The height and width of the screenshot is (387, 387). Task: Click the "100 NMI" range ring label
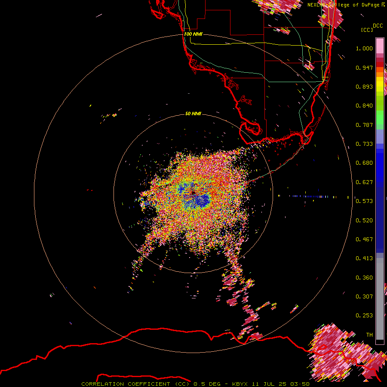point(193,34)
